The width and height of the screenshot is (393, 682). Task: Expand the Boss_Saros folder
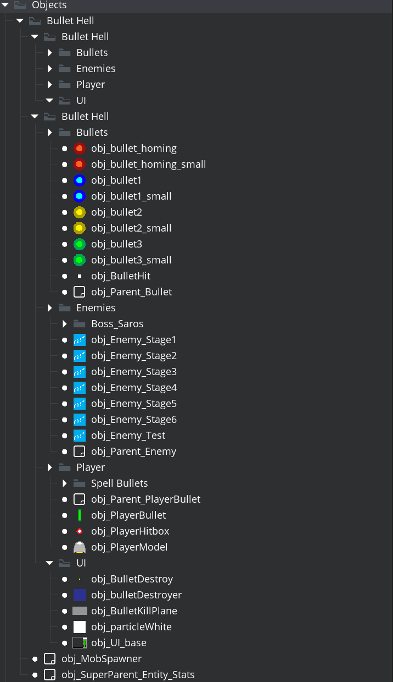pos(65,324)
